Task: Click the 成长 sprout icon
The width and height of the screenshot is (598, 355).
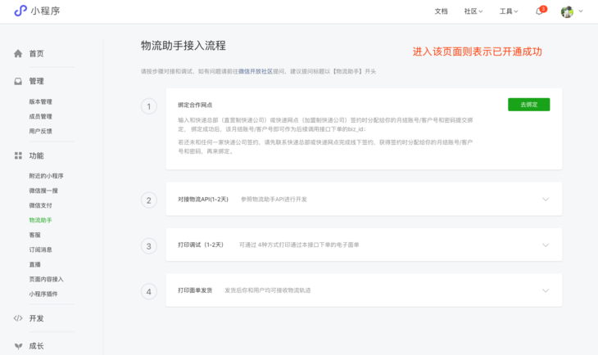Action: coord(18,346)
